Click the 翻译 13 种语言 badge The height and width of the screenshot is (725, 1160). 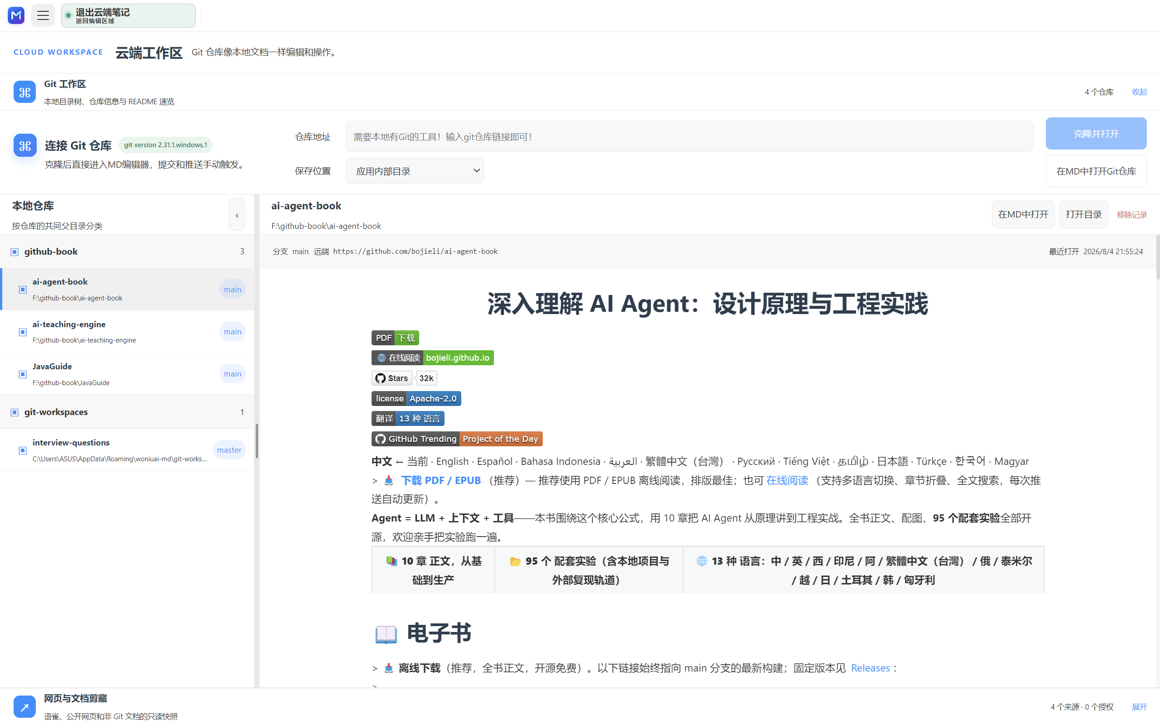(408, 419)
